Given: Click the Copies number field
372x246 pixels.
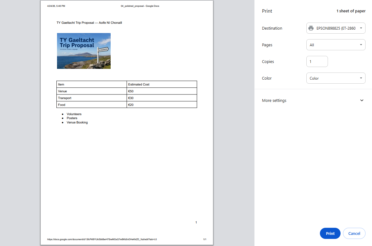Looking at the screenshot, I should click(317, 61).
